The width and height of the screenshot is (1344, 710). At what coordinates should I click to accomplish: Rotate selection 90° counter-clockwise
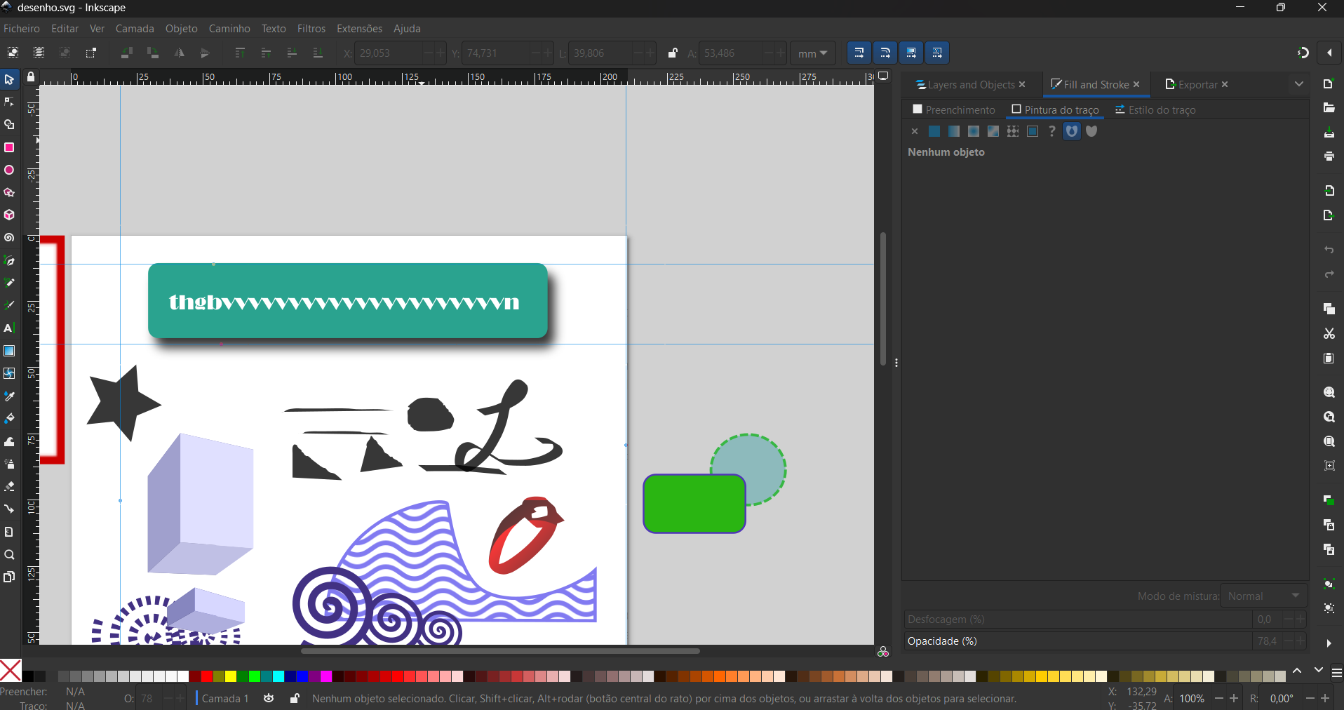click(x=127, y=53)
